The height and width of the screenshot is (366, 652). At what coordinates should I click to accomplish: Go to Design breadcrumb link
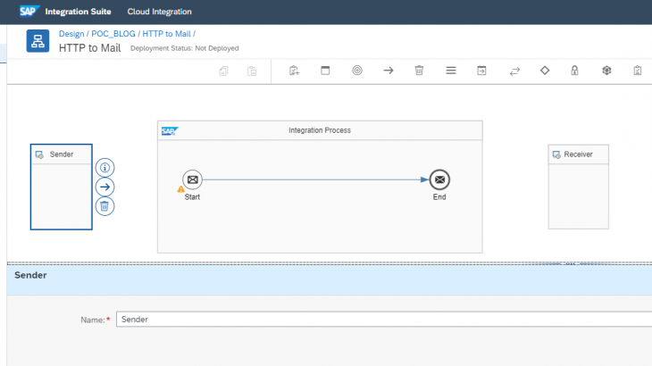tap(71, 34)
